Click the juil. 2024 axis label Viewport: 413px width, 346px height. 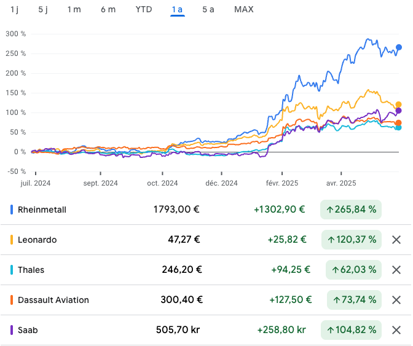(36, 183)
